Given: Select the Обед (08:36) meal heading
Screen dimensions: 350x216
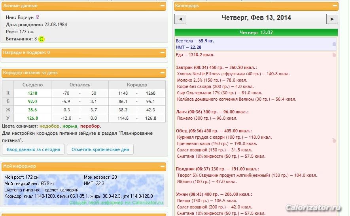Looking at the screenshot, I should tap(214, 131).
